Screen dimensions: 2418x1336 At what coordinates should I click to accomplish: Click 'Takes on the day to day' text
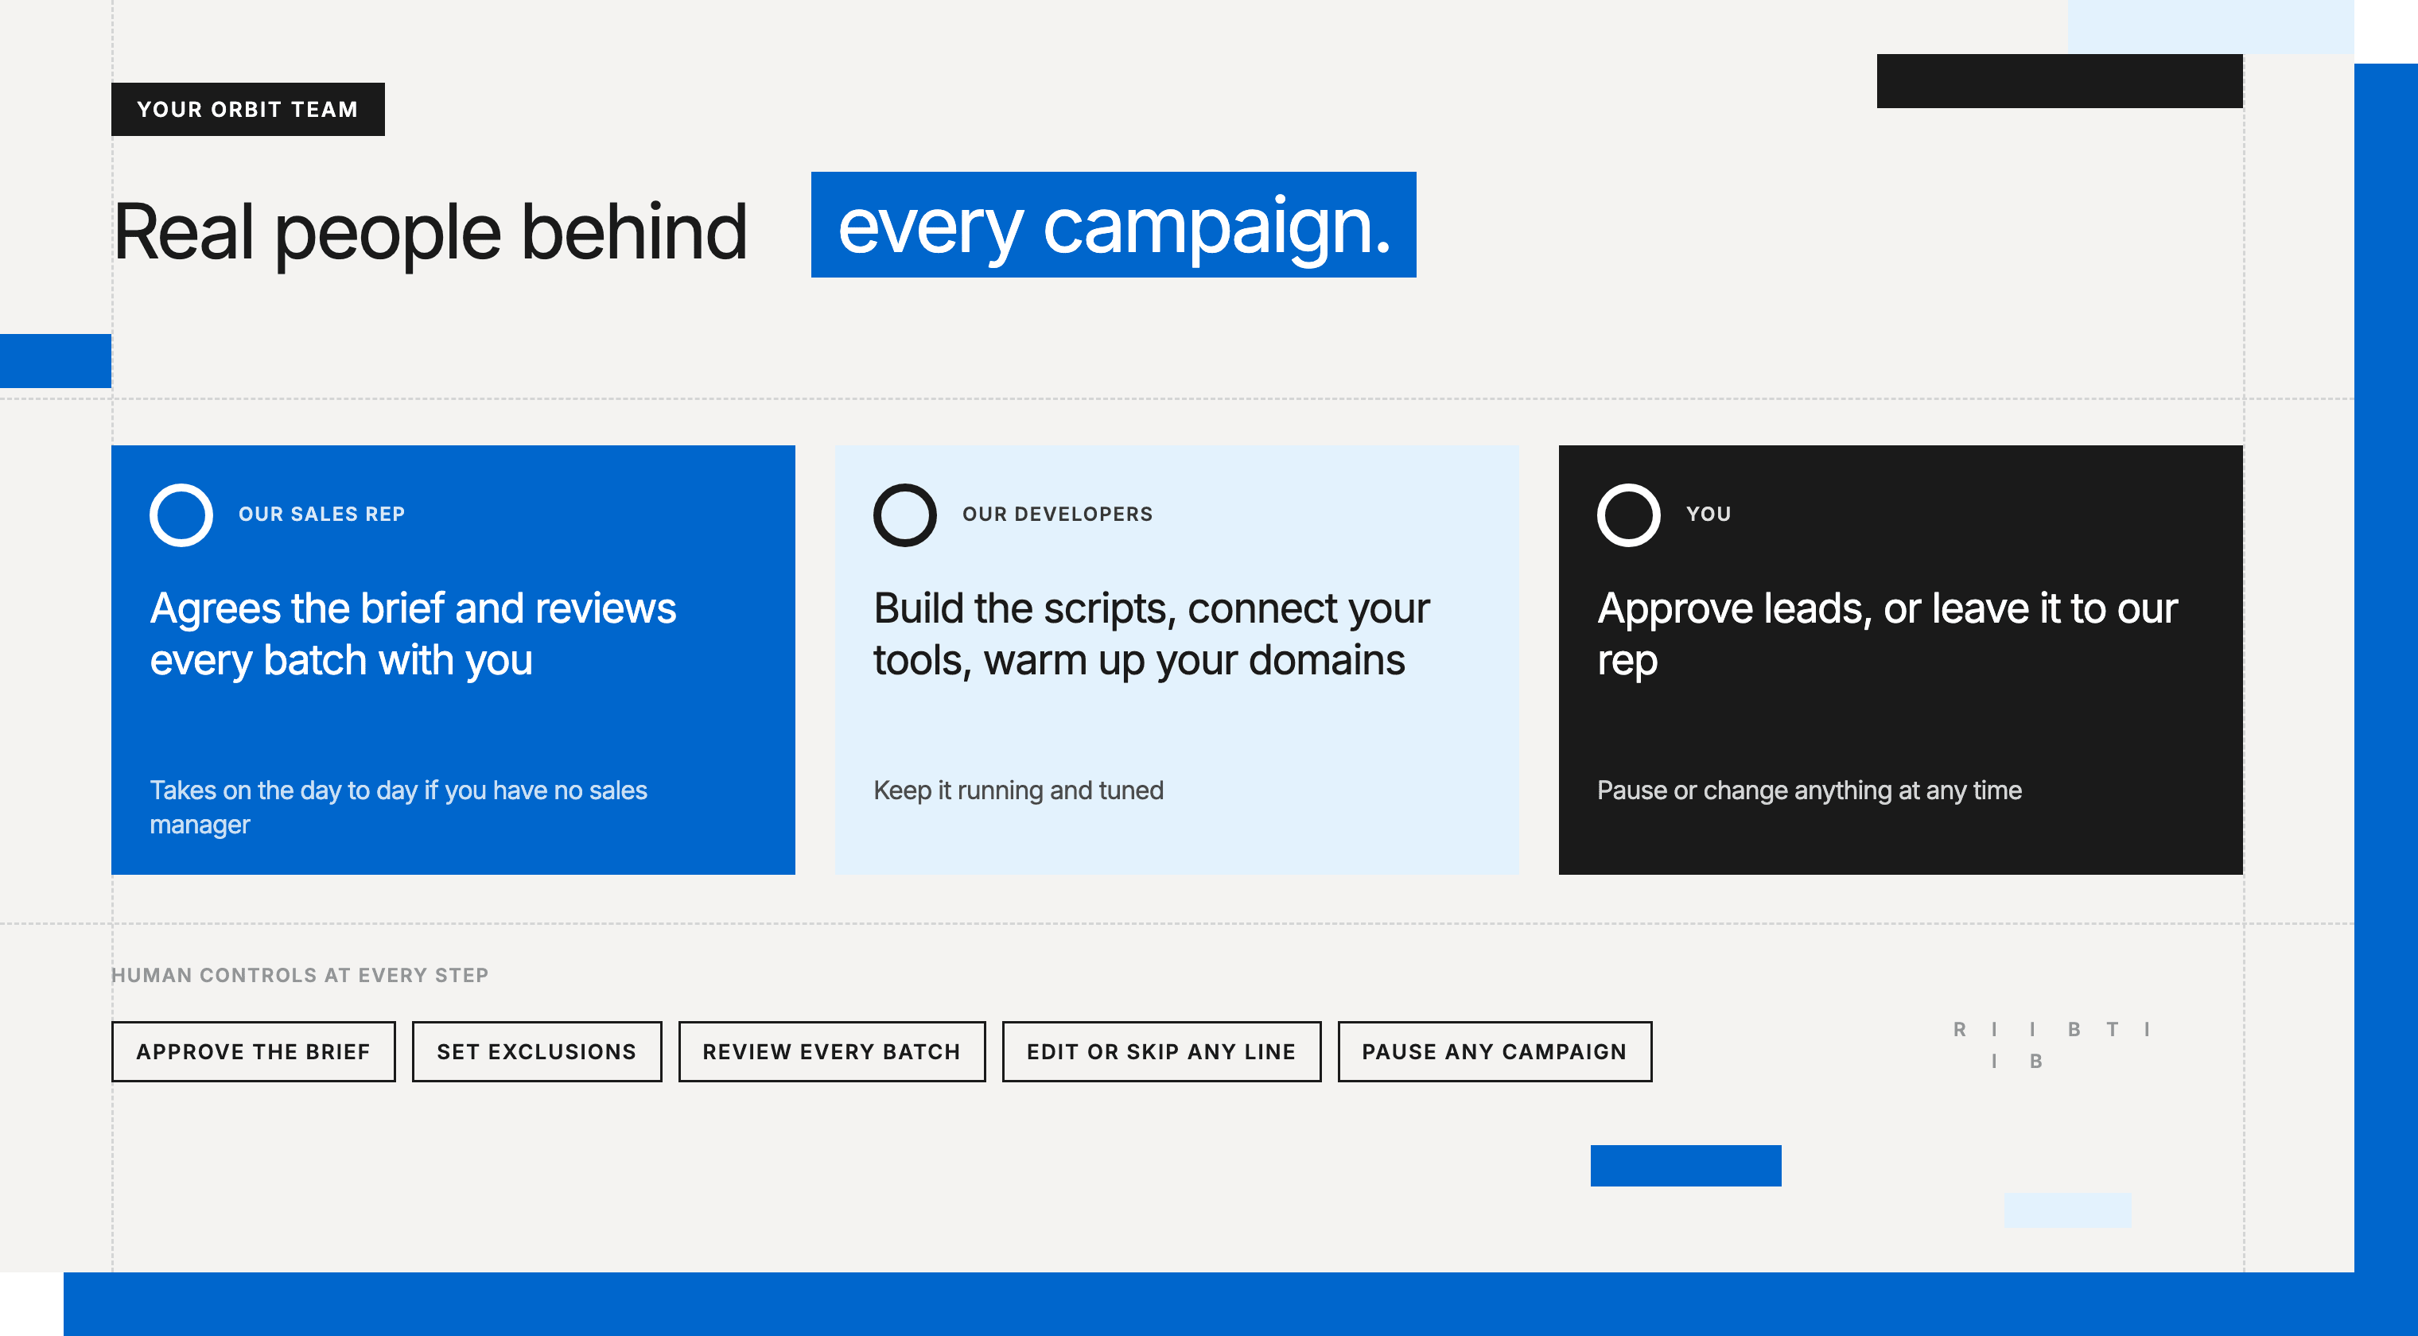[399, 807]
